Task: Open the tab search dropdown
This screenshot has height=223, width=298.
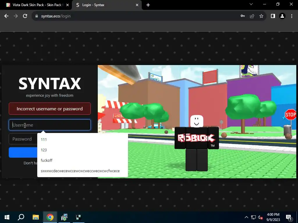Action: (251, 4)
